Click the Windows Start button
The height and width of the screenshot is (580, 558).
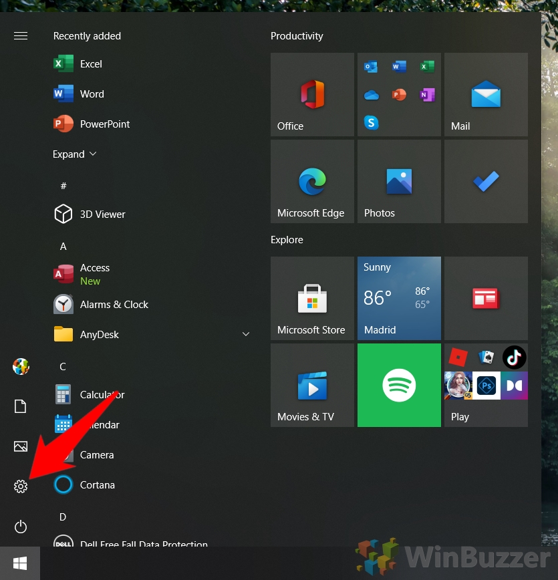point(20,563)
